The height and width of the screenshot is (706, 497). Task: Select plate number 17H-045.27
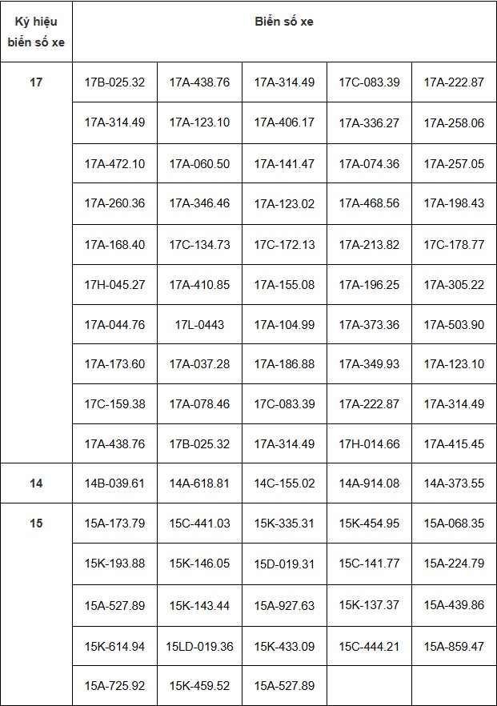coord(114,284)
